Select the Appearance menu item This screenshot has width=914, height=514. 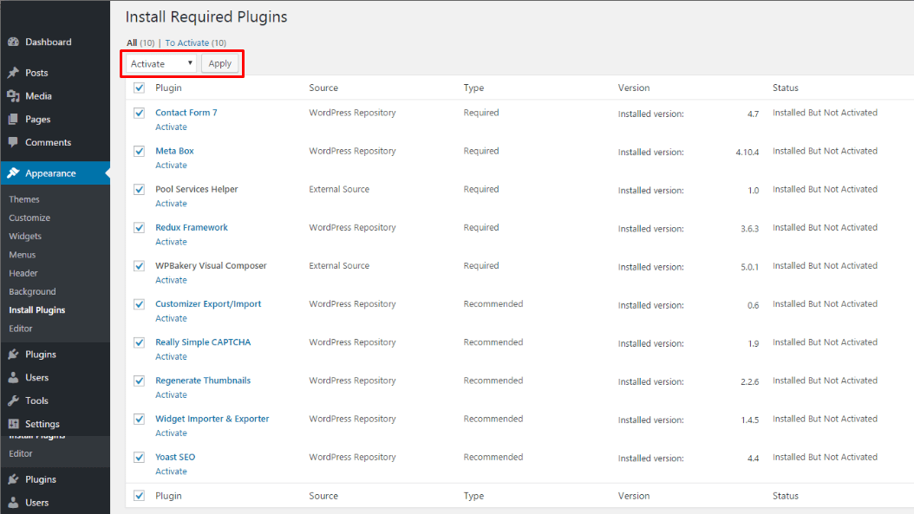coord(55,173)
